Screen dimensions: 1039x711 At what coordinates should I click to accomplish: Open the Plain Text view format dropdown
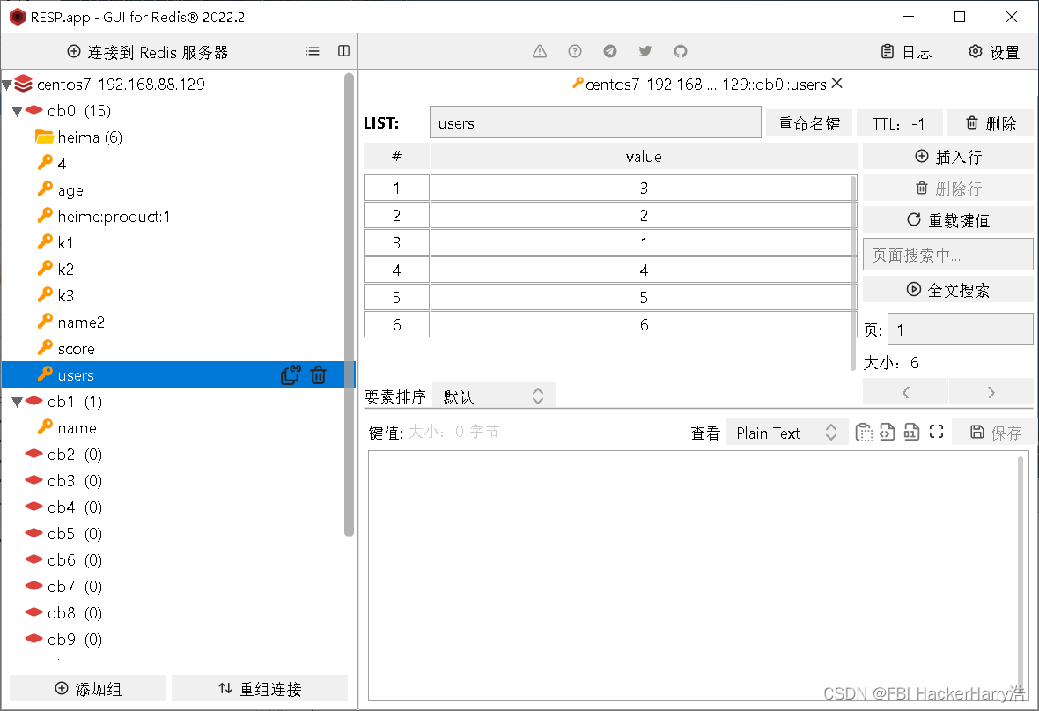tap(785, 432)
